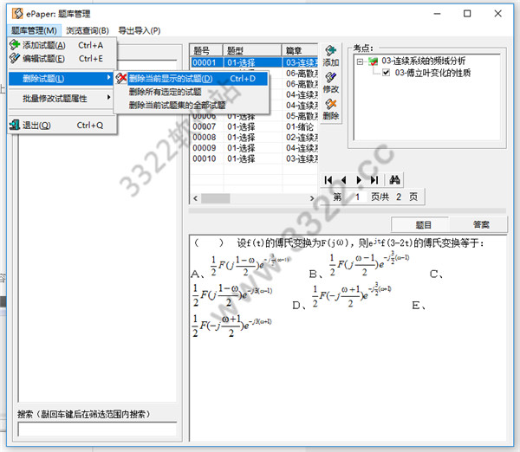The image size is (520, 452).
Task: Open the 题库管理(M) menu
Action: 34,30
